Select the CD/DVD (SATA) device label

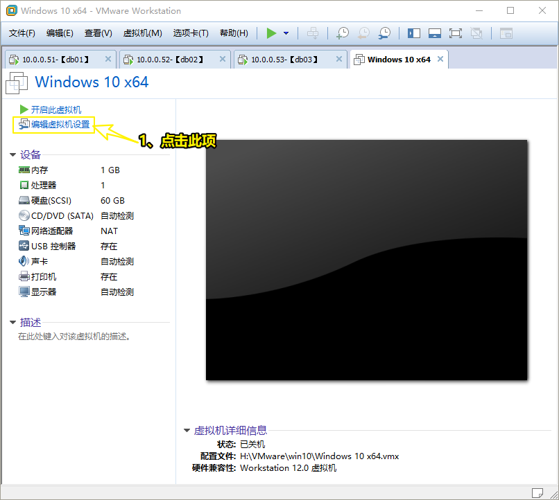coord(62,216)
